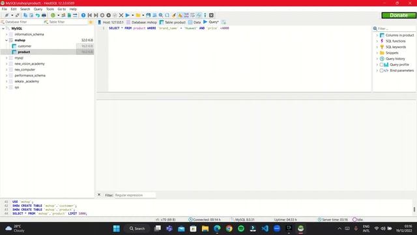Expand the Query history helper node

377,59
